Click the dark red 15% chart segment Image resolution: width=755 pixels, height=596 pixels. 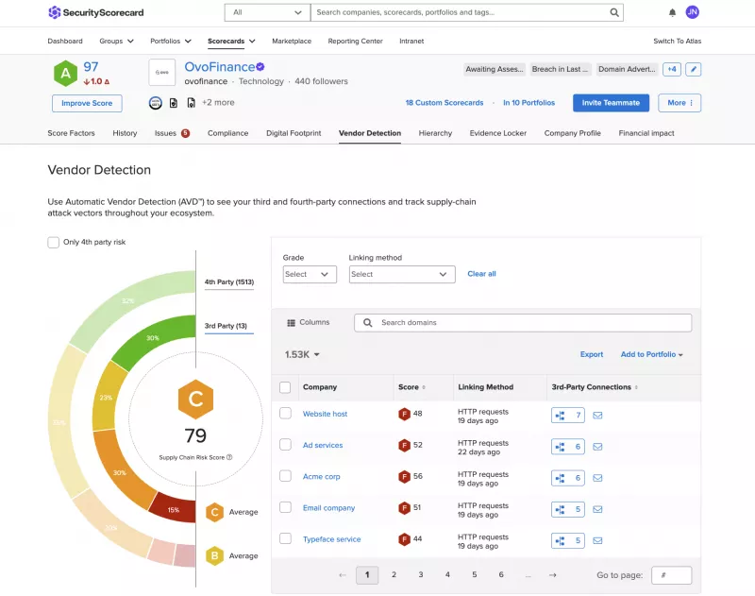pyautogui.click(x=175, y=509)
